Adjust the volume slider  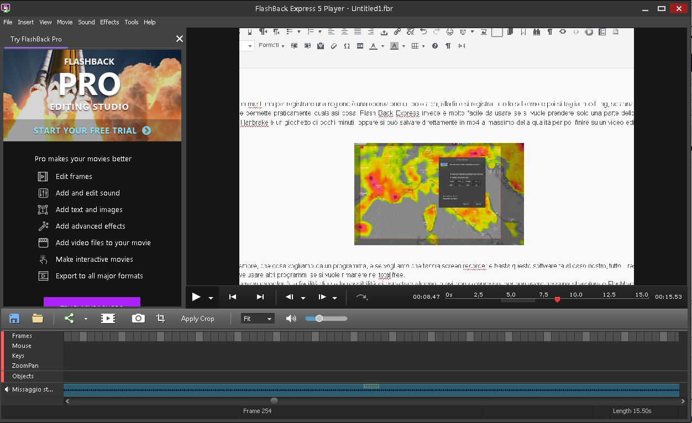tap(326, 319)
